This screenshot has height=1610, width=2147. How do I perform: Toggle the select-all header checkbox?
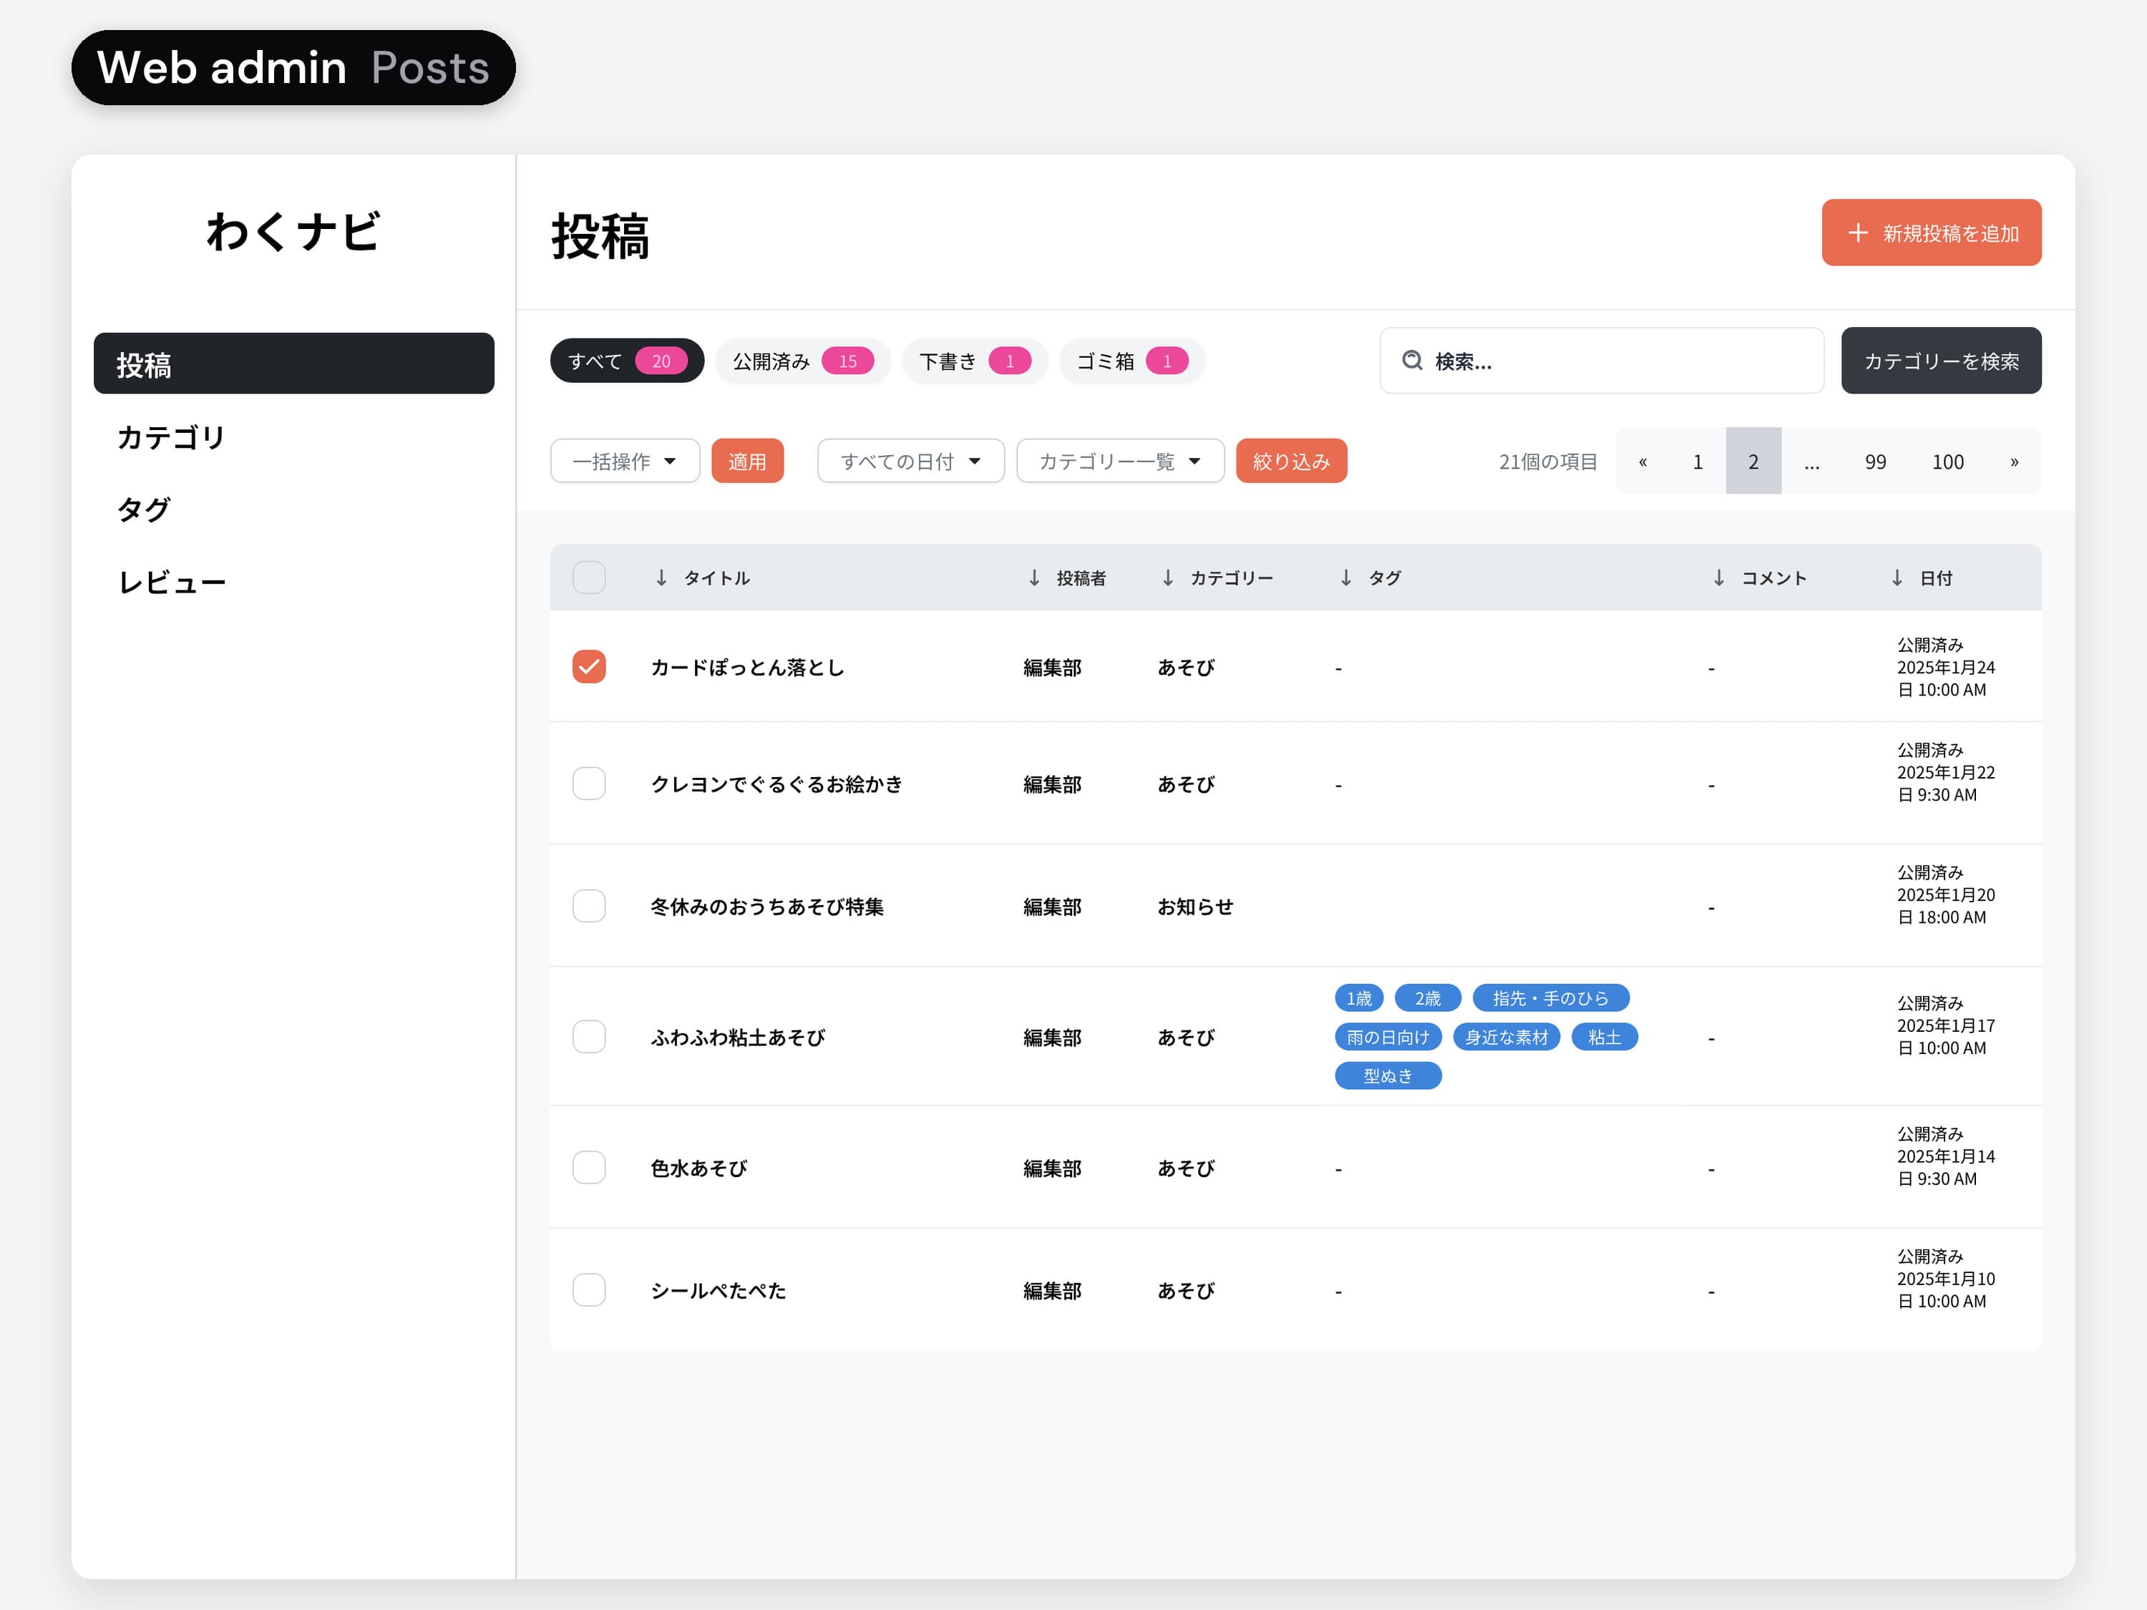(x=589, y=577)
